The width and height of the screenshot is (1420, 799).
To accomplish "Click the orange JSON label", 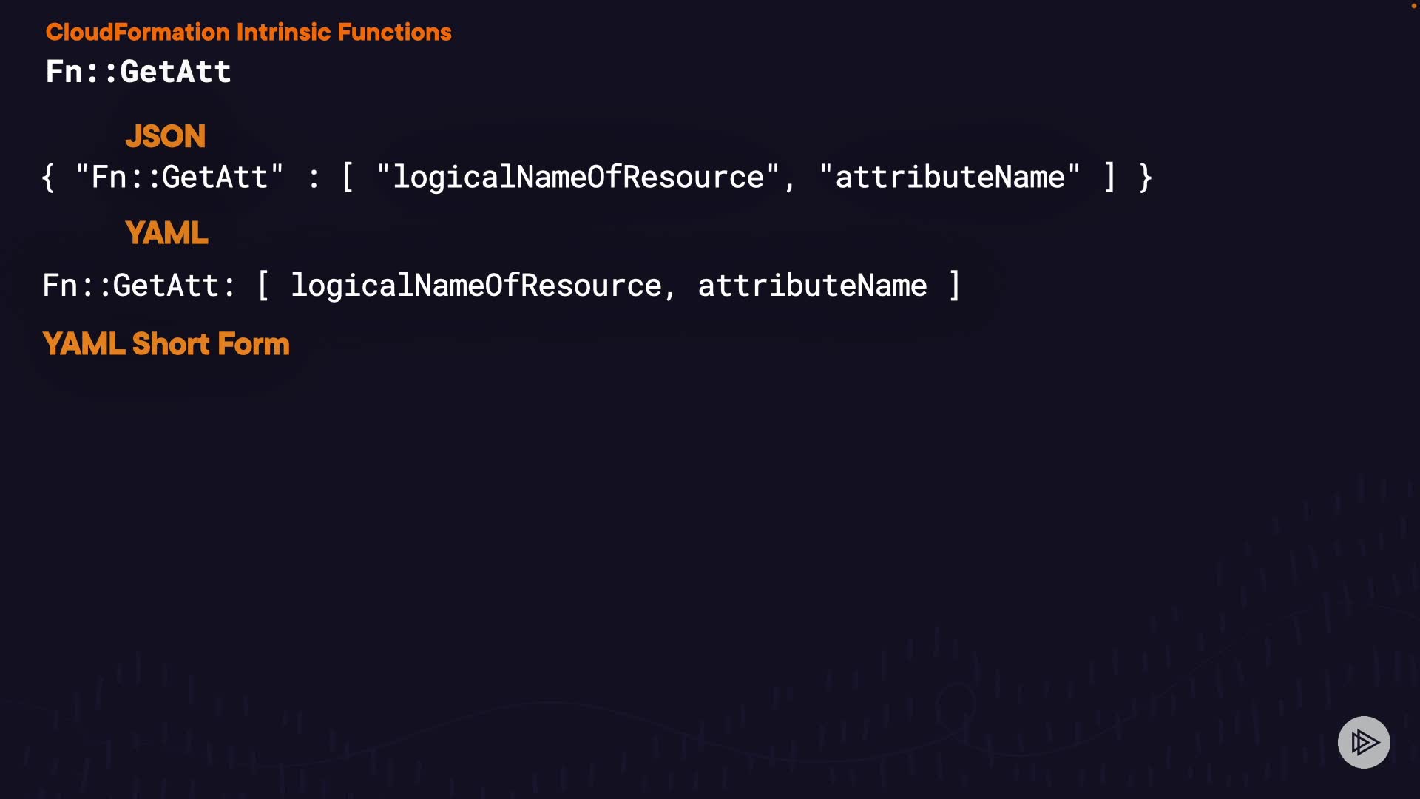I will [x=165, y=136].
